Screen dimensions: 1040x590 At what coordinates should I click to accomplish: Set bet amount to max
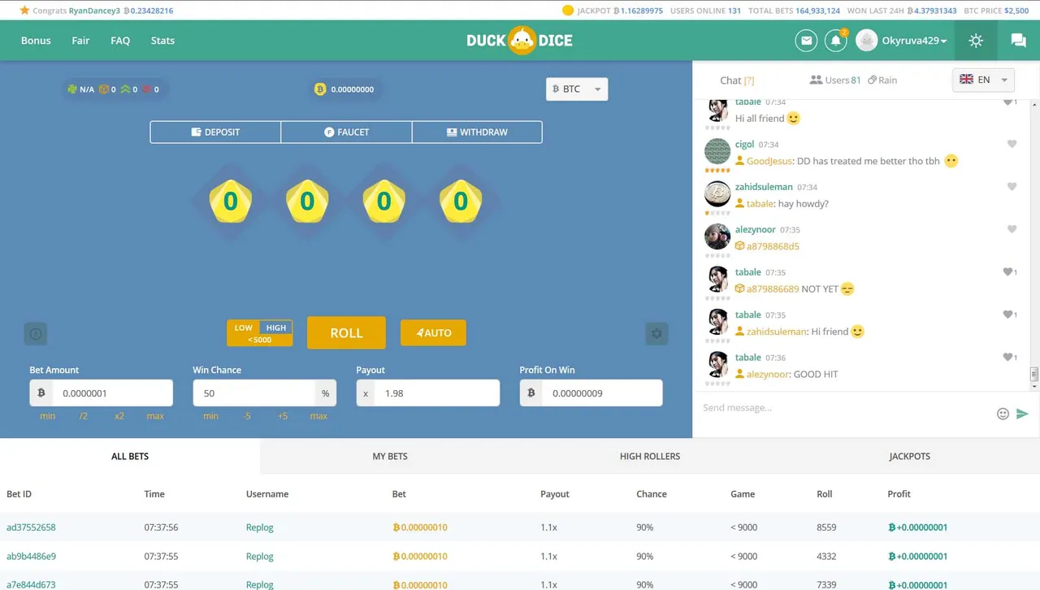tap(155, 416)
